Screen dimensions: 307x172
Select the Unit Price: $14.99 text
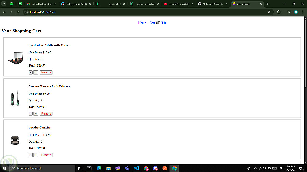40,135
